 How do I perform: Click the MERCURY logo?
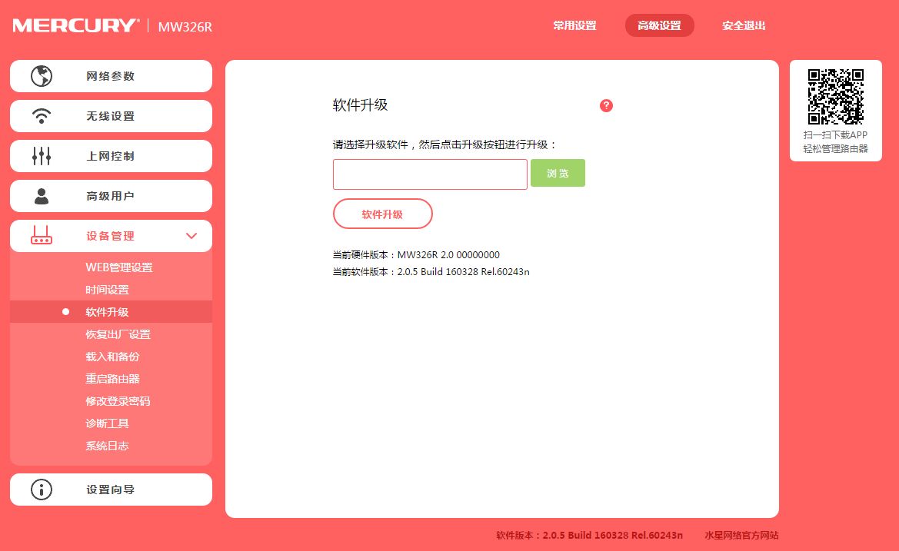75,26
